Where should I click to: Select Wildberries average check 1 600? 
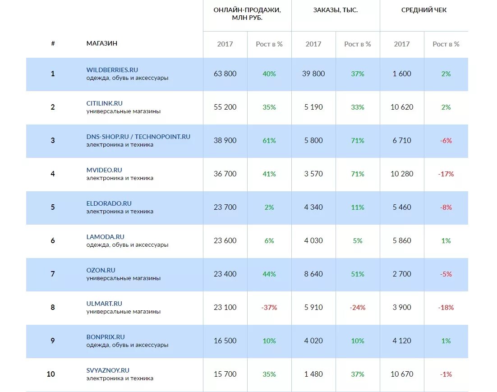pos(402,74)
